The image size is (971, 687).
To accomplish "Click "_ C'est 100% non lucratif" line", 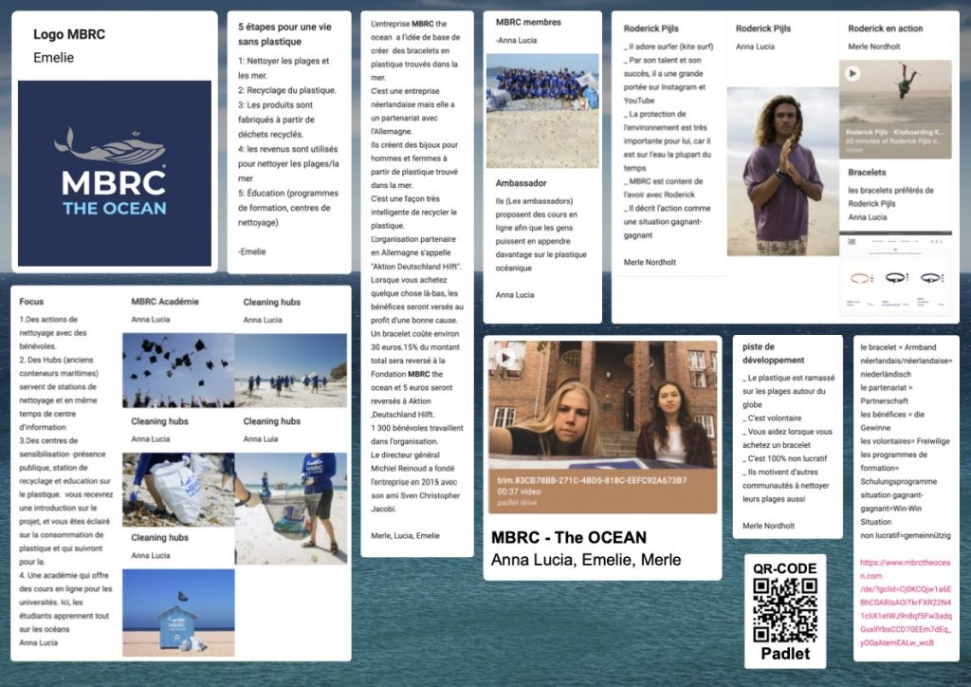I will (784, 458).
